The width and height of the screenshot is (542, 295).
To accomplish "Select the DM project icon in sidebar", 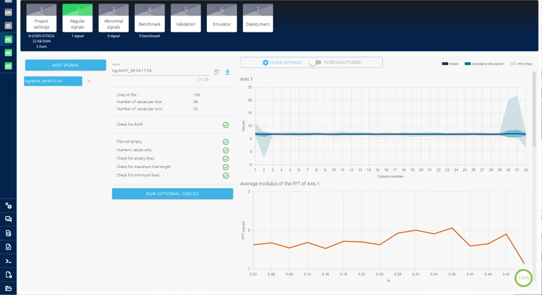I will pyautogui.click(x=8, y=13).
